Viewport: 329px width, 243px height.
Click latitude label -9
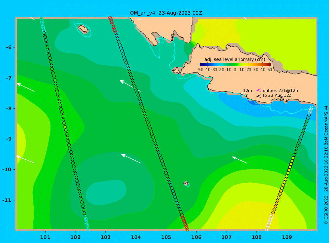[x=9, y=139]
